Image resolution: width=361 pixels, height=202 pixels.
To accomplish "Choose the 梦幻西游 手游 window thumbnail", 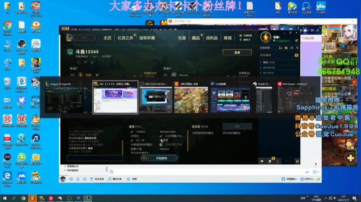I will (x=191, y=97).
